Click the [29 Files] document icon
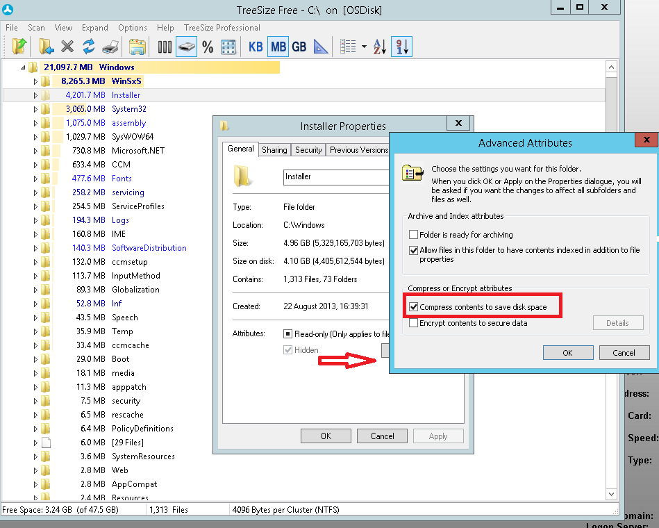The image size is (659, 528). [x=46, y=443]
